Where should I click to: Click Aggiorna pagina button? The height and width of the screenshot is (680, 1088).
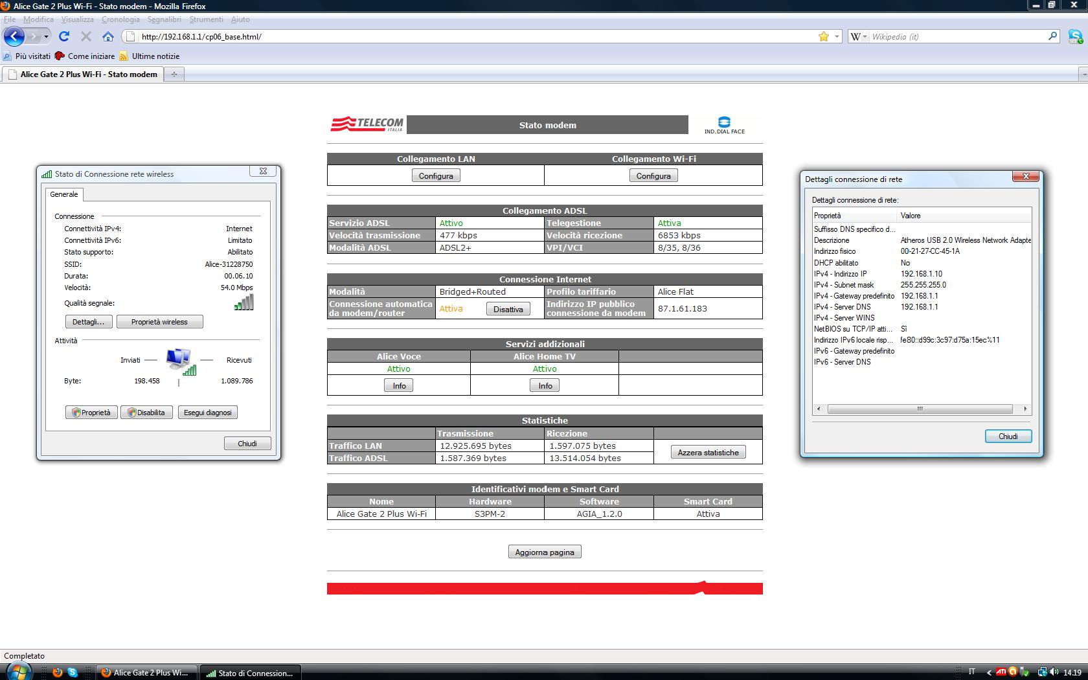point(545,552)
